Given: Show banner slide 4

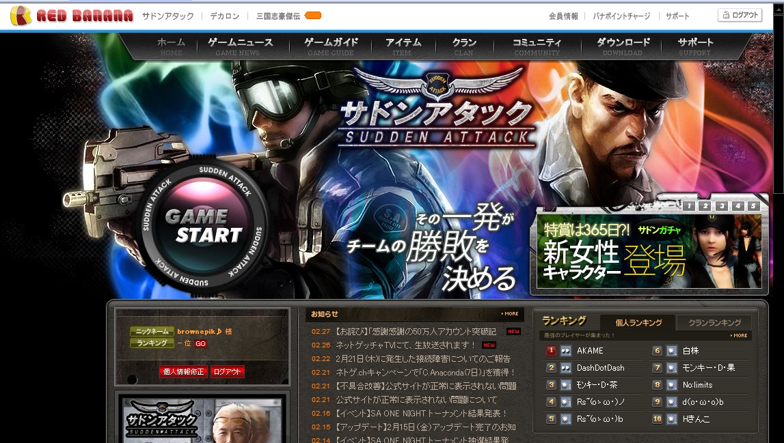Looking at the screenshot, I should pyautogui.click(x=738, y=205).
